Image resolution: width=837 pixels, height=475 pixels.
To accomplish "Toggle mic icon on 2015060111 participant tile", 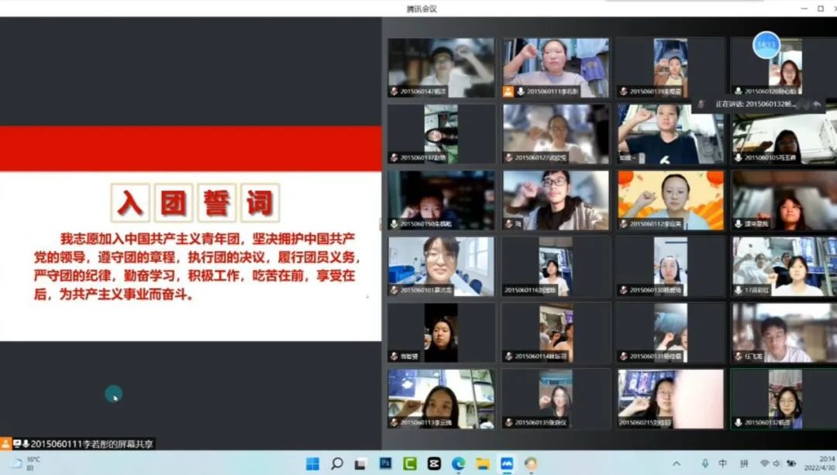I will 520,91.
